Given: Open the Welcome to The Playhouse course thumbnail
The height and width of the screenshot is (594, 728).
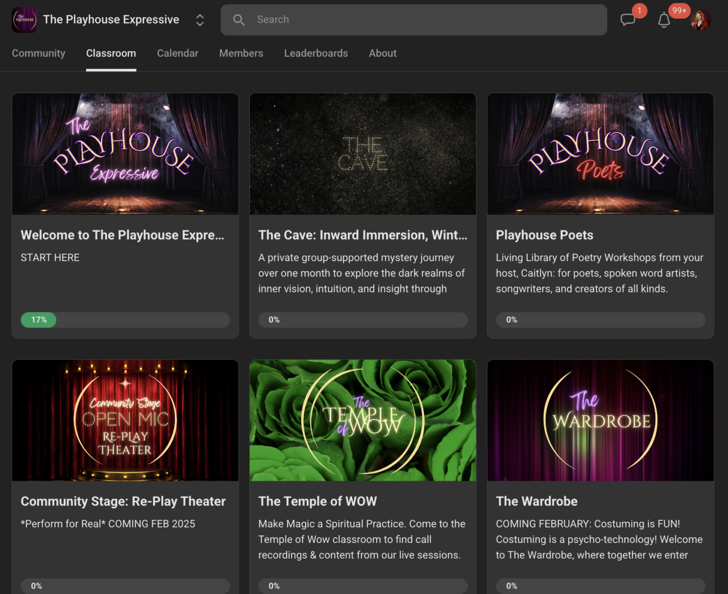Looking at the screenshot, I should [125, 154].
